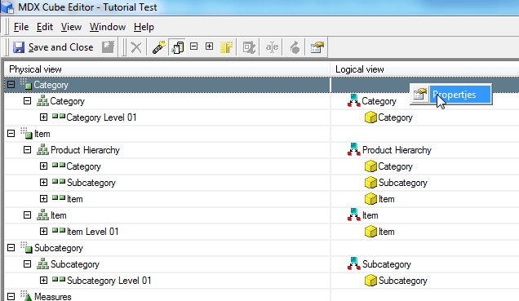The height and width of the screenshot is (301, 519).
Task: Select the 'Category Level 01' text row
Action: tap(101, 117)
